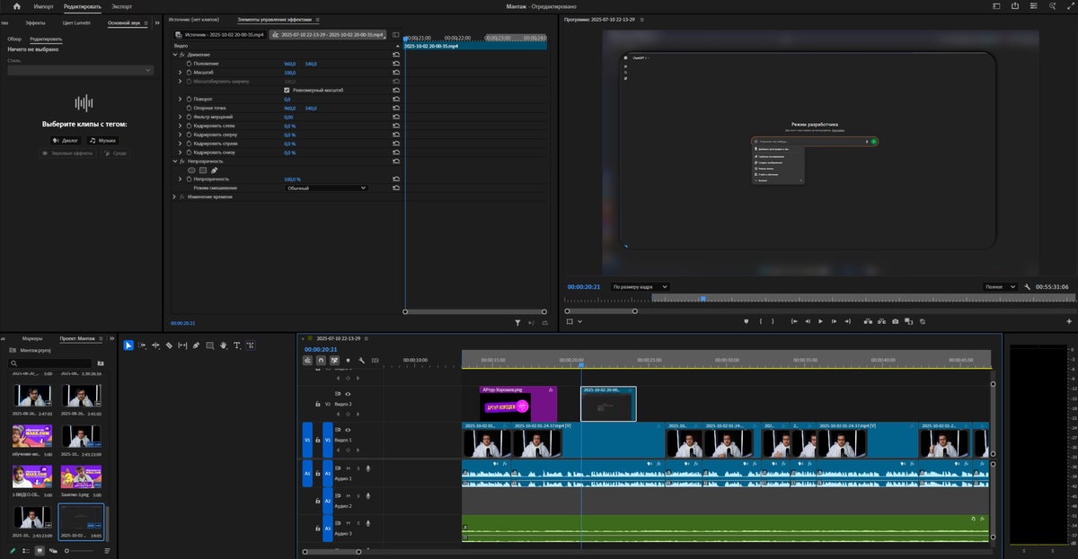The height and width of the screenshot is (559, 1078).
Task: Select the Ripple Edit tool
Action: [x=155, y=345]
